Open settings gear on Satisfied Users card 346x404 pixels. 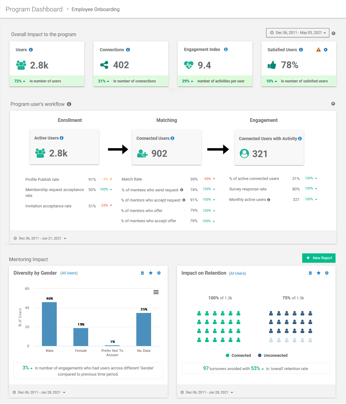click(x=326, y=49)
